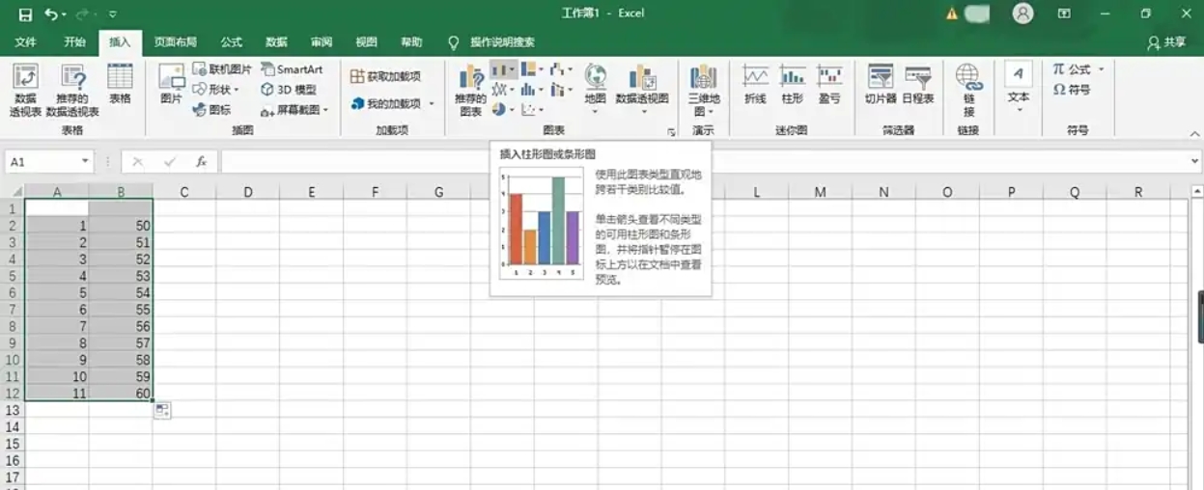Screen dimensions: 1204x490
Task: Insert a Symbol (符号)
Action: click(x=1073, y=90)
